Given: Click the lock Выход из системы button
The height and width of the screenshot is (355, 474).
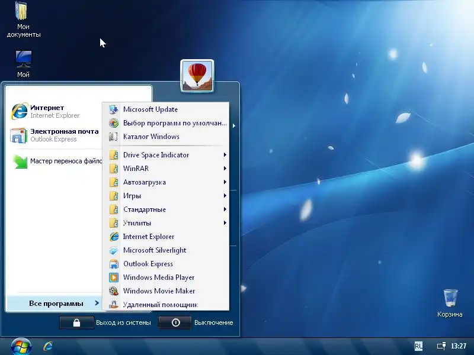Looking at the screenshot, I should 76,322.
